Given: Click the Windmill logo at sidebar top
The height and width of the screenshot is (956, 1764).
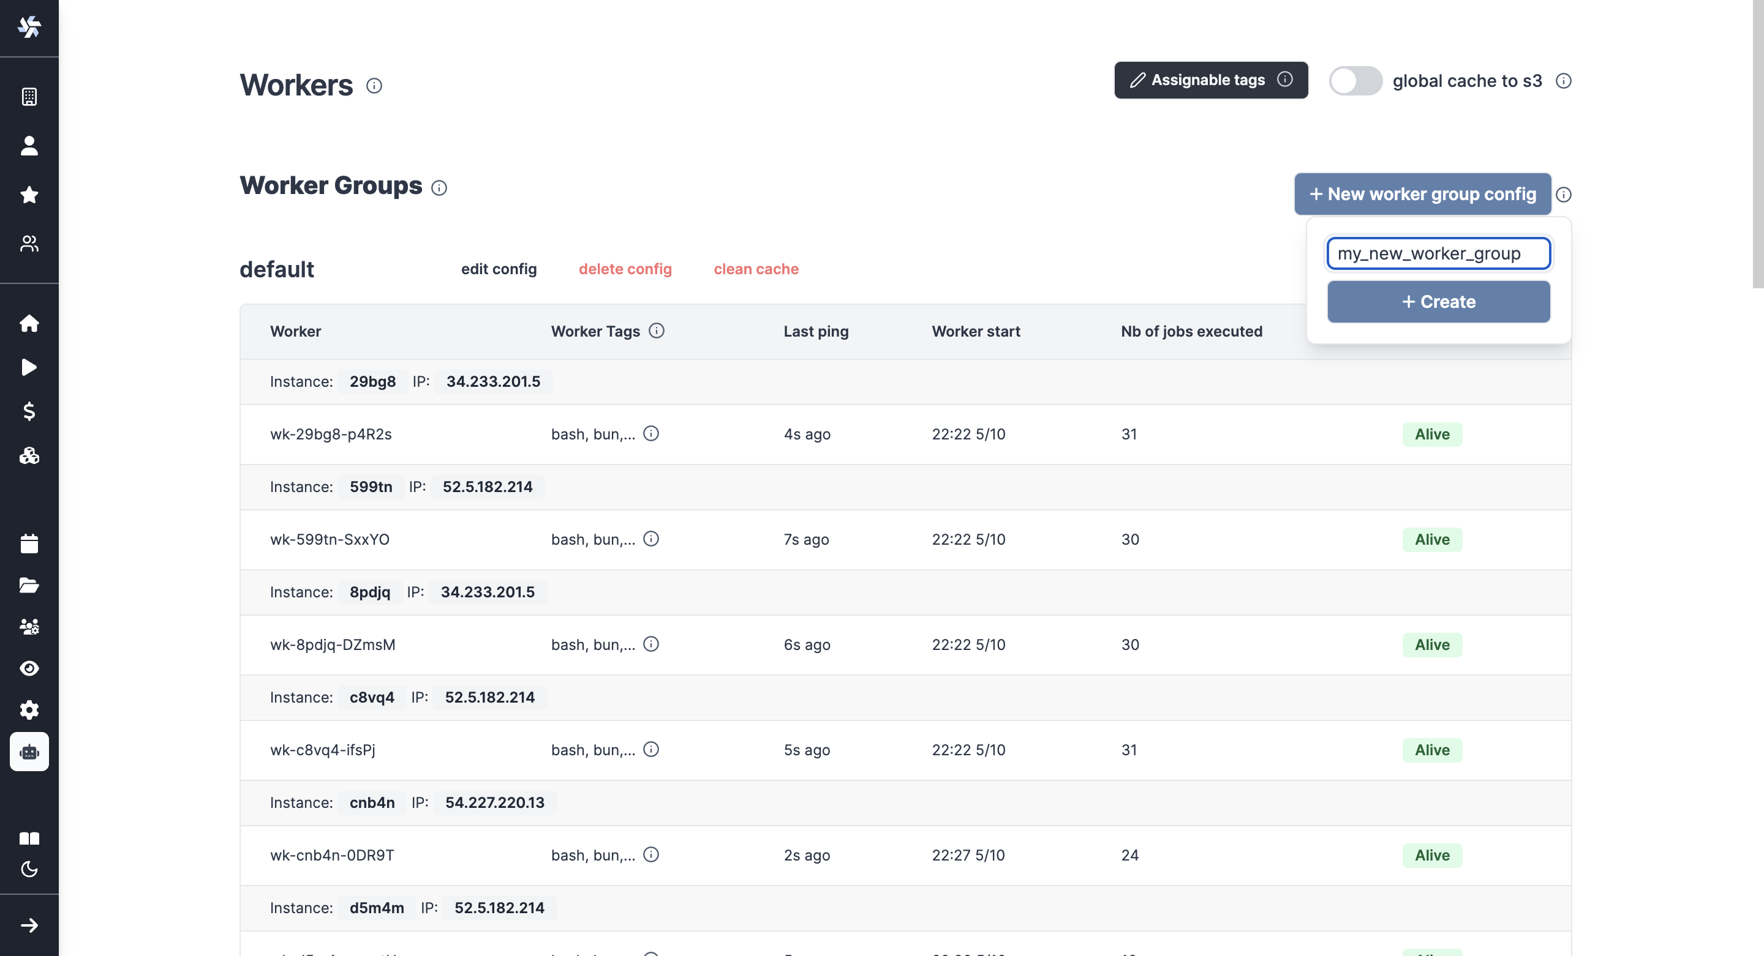Looking at the screenshot, I should point(29,28).
